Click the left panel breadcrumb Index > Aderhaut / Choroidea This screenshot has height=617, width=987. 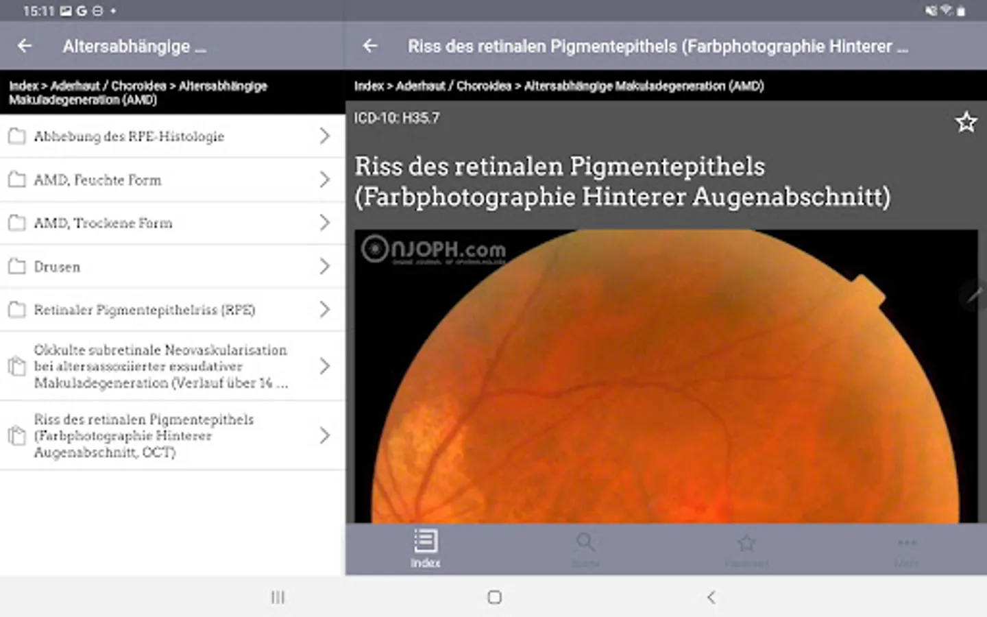click(x=138, y=93)
